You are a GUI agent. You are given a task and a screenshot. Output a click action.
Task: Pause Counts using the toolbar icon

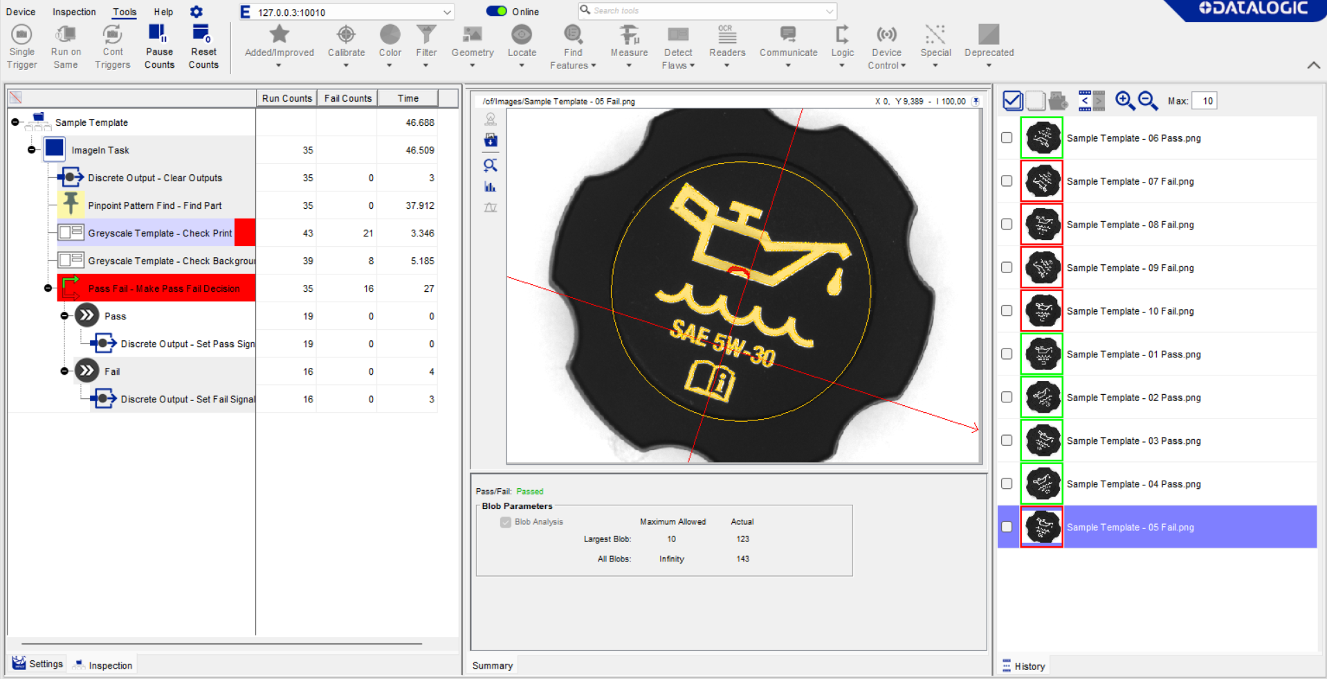coord(158,35)
